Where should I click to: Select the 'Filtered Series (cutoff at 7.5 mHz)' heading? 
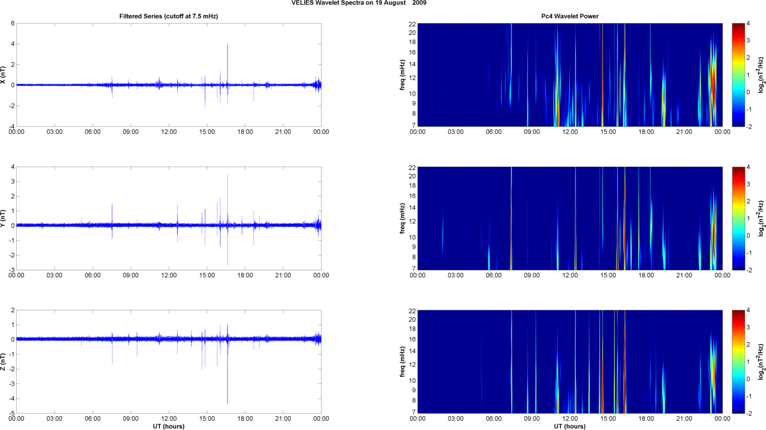[168, 16]
